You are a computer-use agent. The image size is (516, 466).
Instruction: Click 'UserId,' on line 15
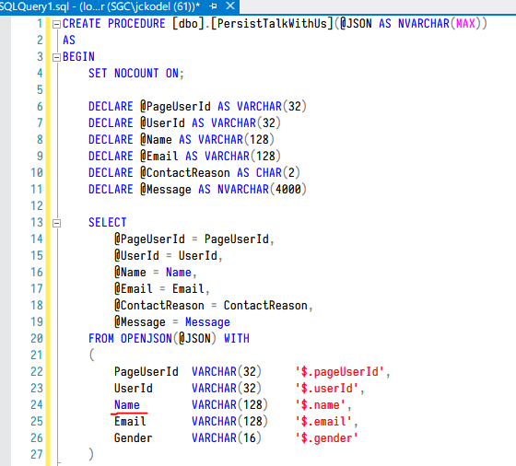point(201,256)
